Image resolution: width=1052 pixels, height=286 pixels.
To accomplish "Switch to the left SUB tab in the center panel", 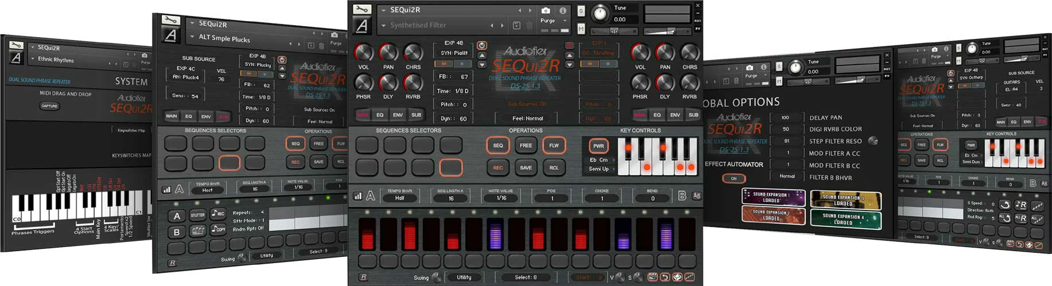I will click(416, 115).
